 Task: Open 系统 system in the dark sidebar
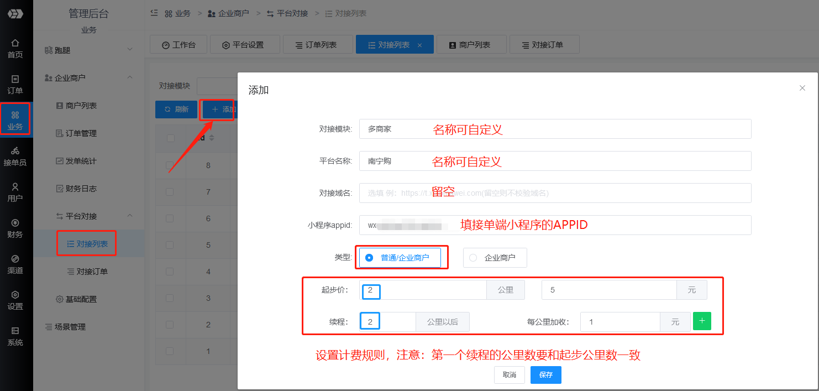tap(15, 336)
